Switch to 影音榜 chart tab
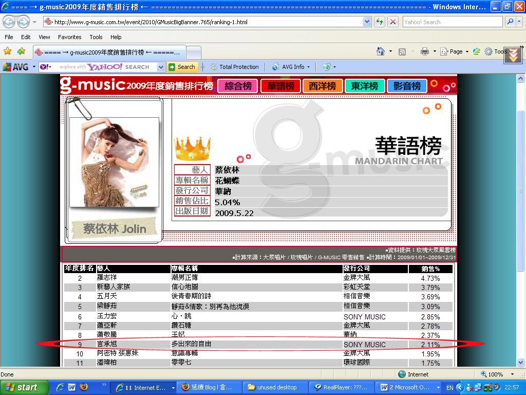526x395 pixels. click(x=407, y=86)
